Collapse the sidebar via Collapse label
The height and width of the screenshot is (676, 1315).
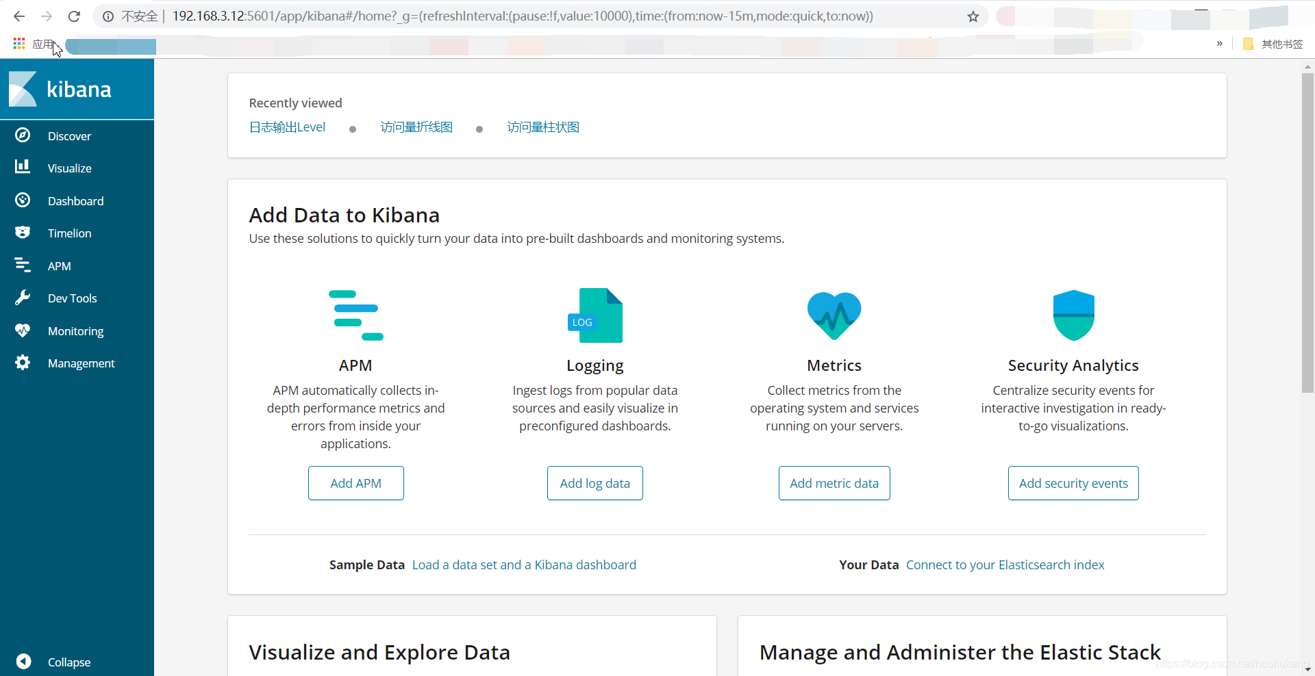(68, 662)
